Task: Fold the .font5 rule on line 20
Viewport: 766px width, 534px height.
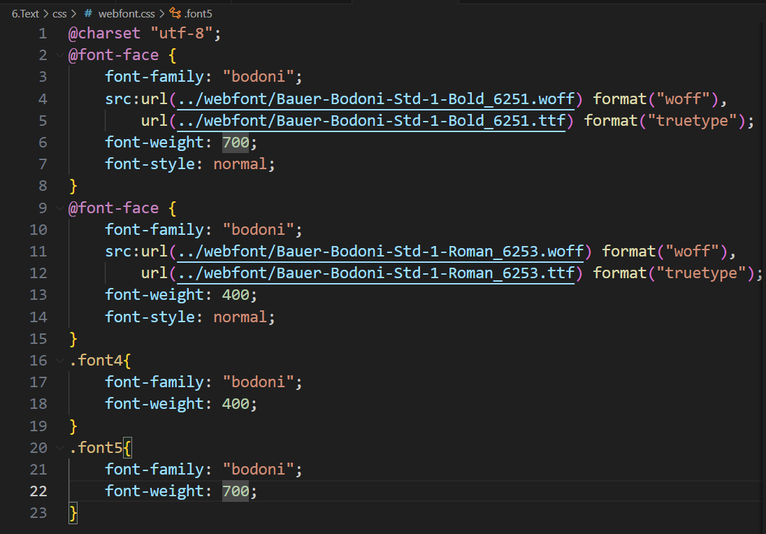Action: click(x=59, y=447)
